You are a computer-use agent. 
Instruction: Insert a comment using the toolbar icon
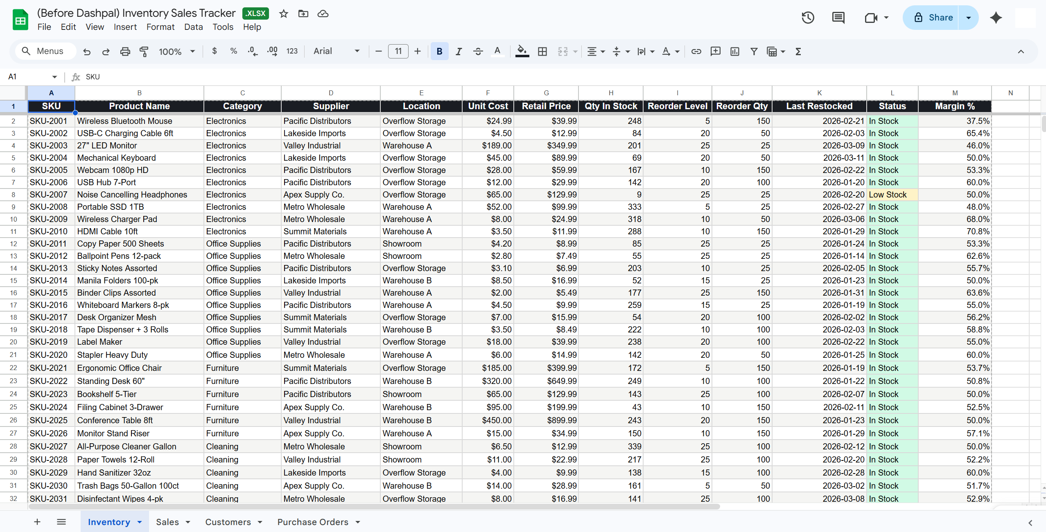tap(715, 51)
